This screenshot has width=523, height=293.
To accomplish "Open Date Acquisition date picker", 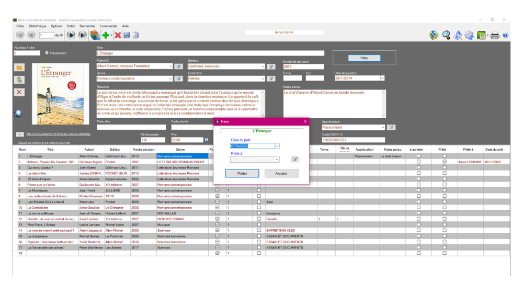I will point(382,78).
